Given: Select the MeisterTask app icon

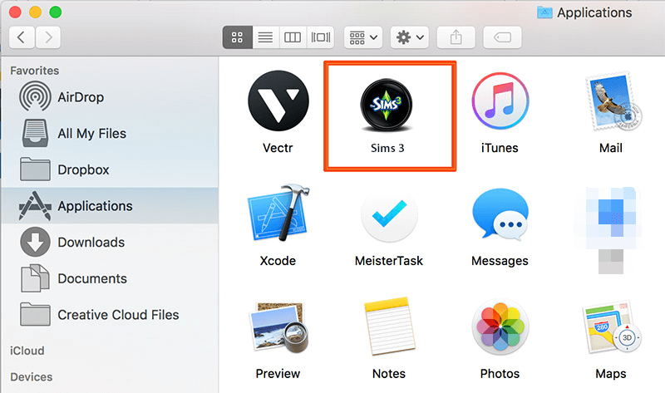Looking at the screenshot, I should [x=389, y=214].
